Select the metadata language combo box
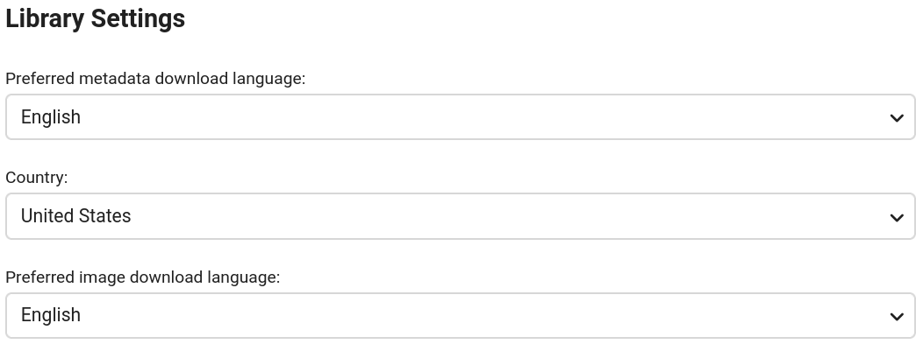 click(x=460, y=117)
